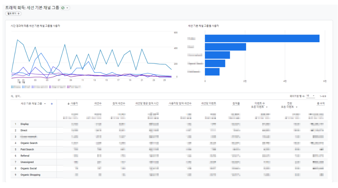Sort by 참여 세션수 column header
The image size is (338, 188).
[119, 104]
